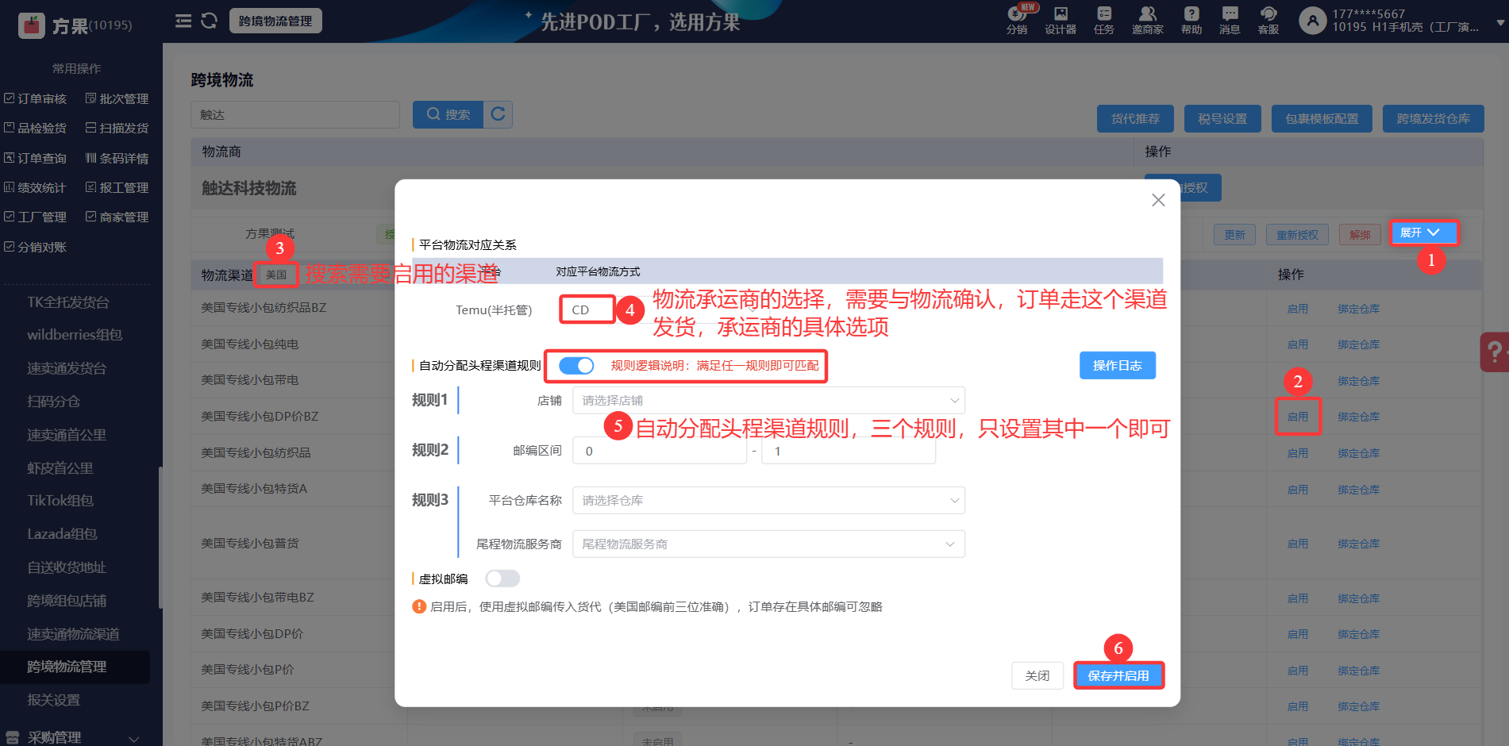Image resolution: width=1509 pixels, height=746 pixels.
Task: Click the 方果 logo icon
Action: point(32,25)
